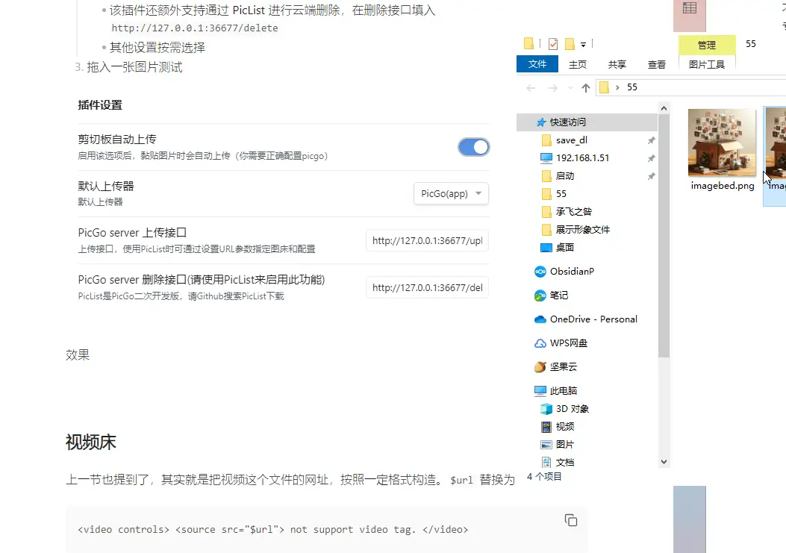The height and width of the screenshot is (553, 786).
Task: Click the navigation pane scroll down arrow
Action: [664, 462]
